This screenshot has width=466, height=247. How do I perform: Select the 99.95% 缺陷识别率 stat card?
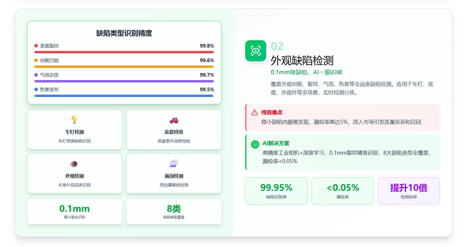tap(276, 191)
